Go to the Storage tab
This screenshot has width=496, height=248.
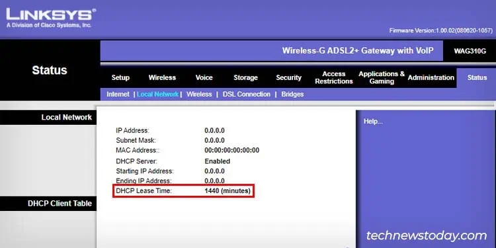click(x=245, y=77)
